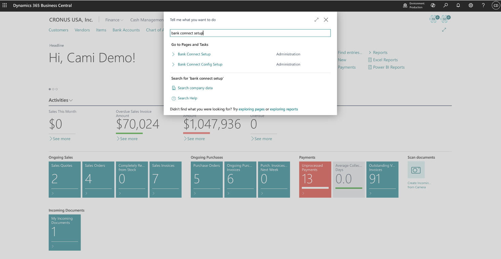This screenshot has width=501, height=259.
Task: Collapse the Activities section chevron
Action: 71,100
